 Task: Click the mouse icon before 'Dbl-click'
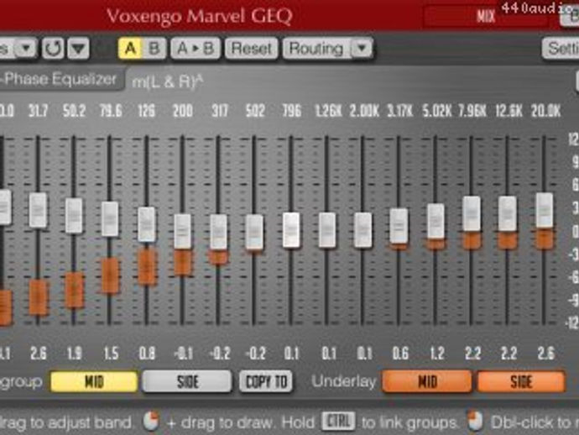pyautogui.click(x=475, y=421)
